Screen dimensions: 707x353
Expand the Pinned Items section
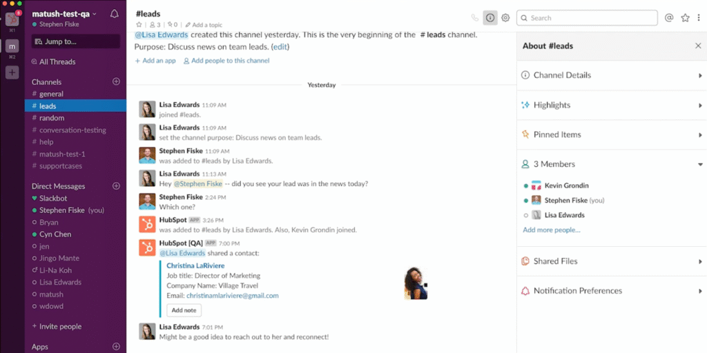tap(612, 134)
